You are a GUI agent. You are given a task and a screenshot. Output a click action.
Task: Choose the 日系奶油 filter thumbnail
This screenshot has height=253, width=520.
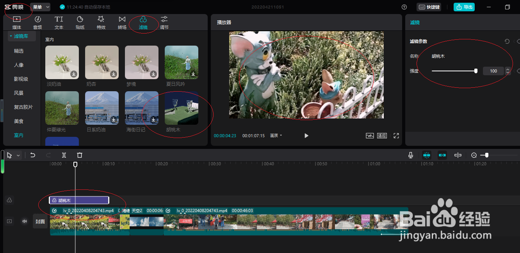pyautogui.click(x=102, y=108)
